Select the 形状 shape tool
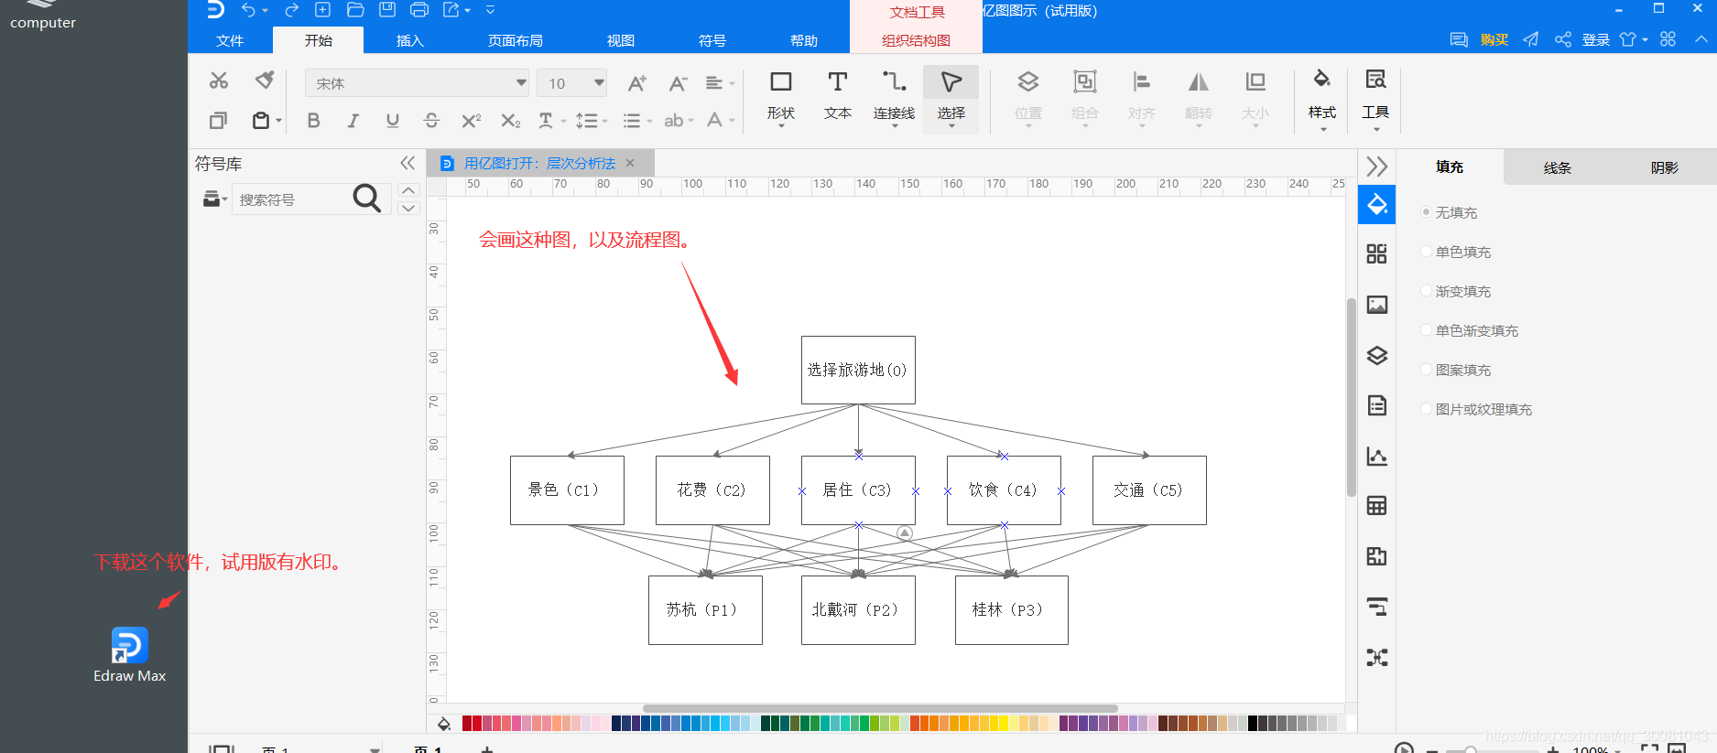 coord(781,97)
